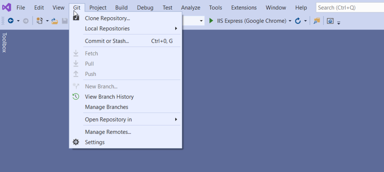Image resolution: width=384 pixels, height=172 pixels.
Task: Click the Navigate Backward arrow icon
Action: 11,21
